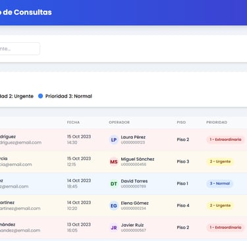This screenshot has width=247, height=241.
Task: Click operator ID under David Torres
Action: tap(133, 186)
